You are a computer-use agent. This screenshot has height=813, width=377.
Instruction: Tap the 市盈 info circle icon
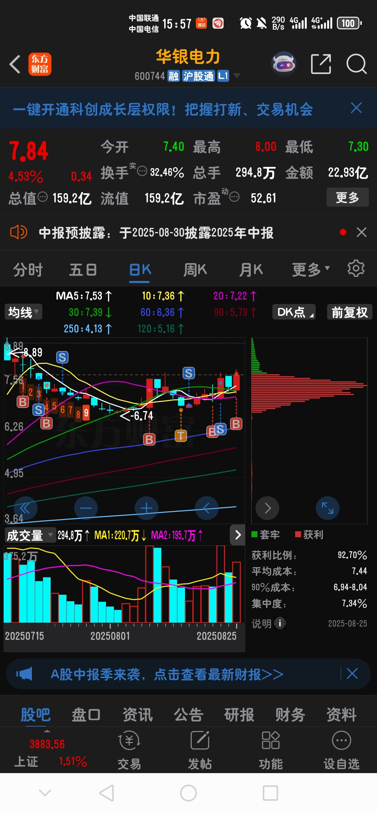tap(234, 197)
